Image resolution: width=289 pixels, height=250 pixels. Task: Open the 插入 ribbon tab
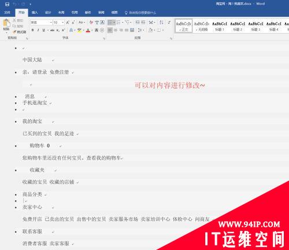(x=35, y=13)
